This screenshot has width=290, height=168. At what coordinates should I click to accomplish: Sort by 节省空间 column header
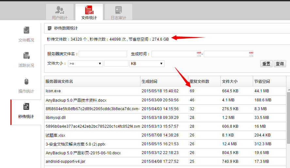(x=262, y=82)
